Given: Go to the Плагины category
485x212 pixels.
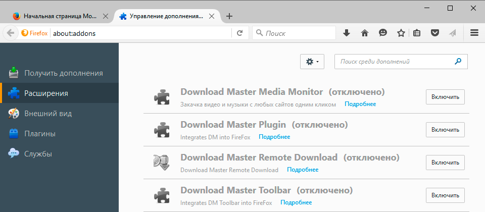Looking at the screenshot, I should 60,134.
